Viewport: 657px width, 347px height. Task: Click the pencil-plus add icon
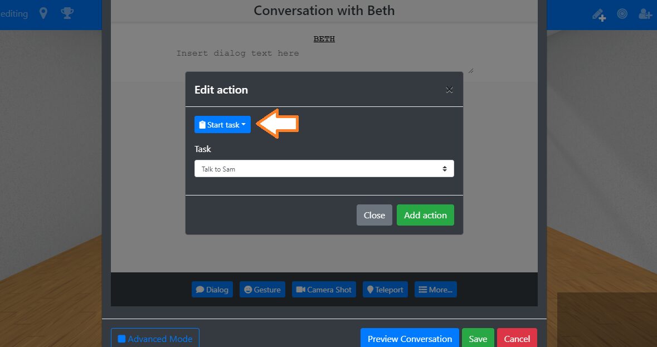pos(599,14)
